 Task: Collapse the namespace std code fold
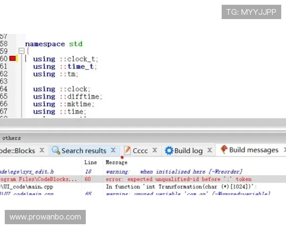point(21,51)
